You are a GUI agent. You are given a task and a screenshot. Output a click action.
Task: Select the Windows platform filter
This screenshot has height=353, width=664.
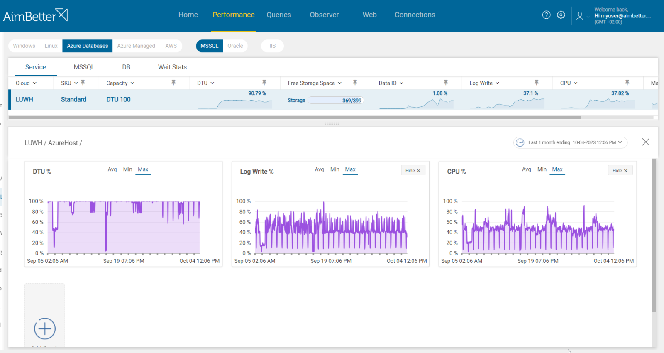(x=24, y=46)
